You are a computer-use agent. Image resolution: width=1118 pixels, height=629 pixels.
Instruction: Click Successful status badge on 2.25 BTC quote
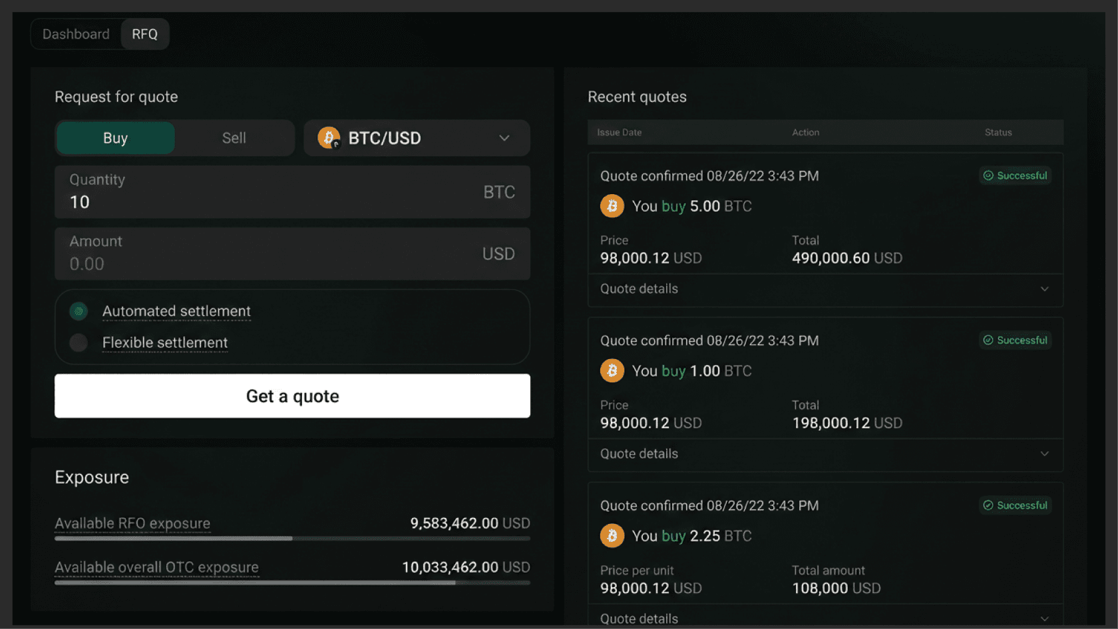point(1015,505)
